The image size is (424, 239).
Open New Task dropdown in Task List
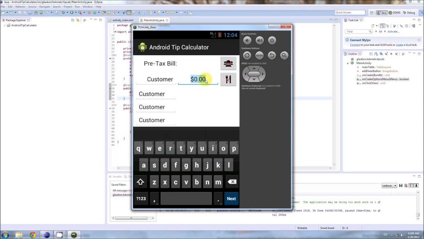click(377, 26)
